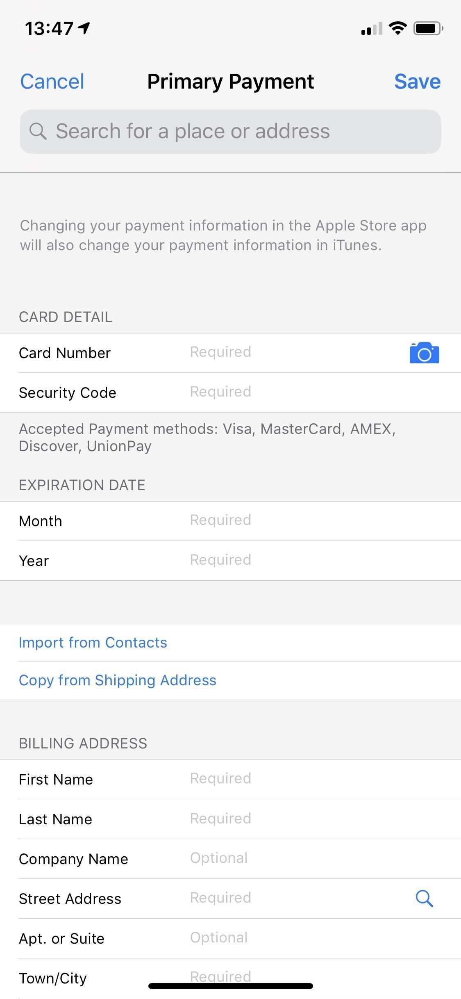461x999 pixels.
Task: Focus the search for place or address field
Action: point(238,131)
